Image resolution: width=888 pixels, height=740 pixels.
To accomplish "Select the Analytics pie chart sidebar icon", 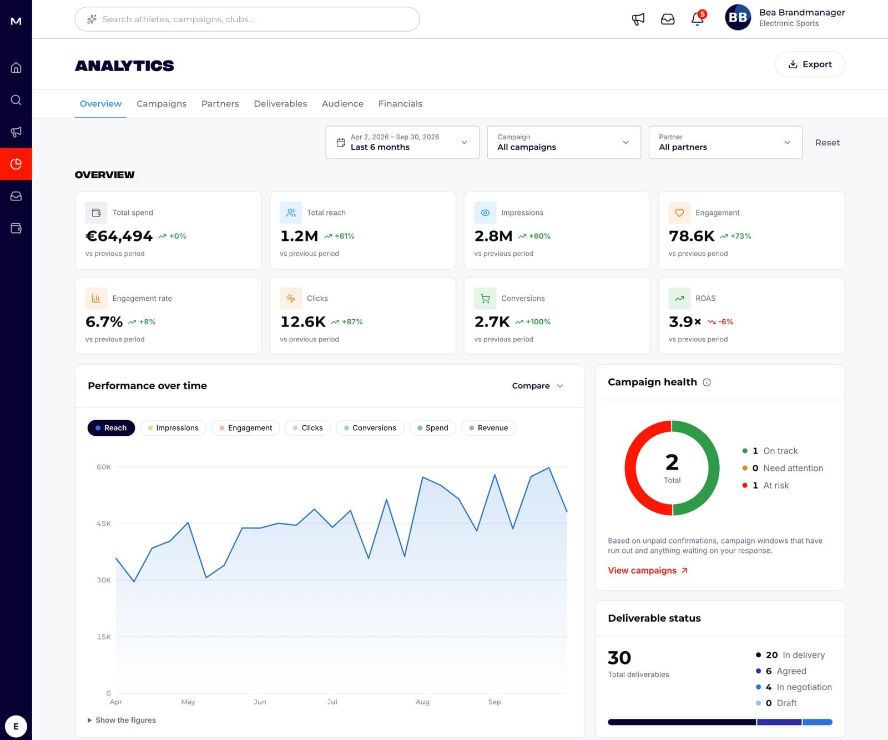I will tap(16, 164).
